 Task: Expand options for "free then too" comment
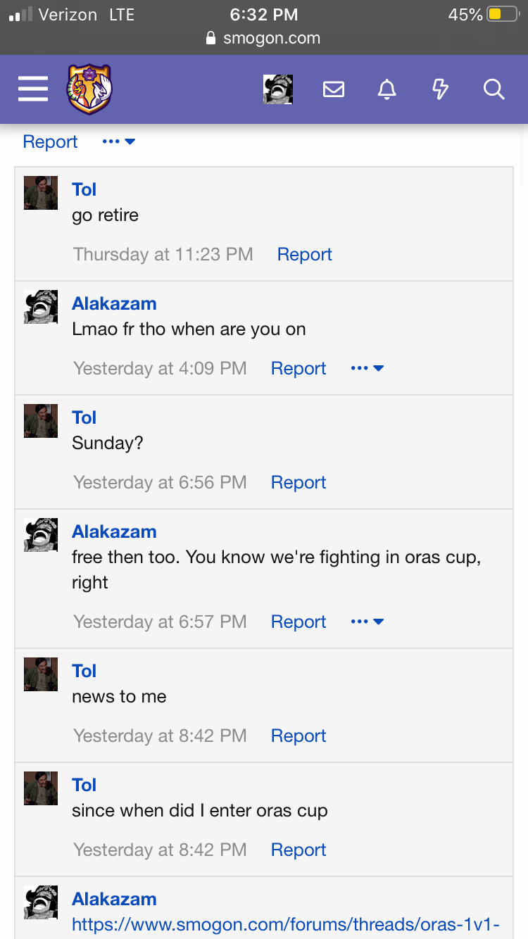click(367, 622)
